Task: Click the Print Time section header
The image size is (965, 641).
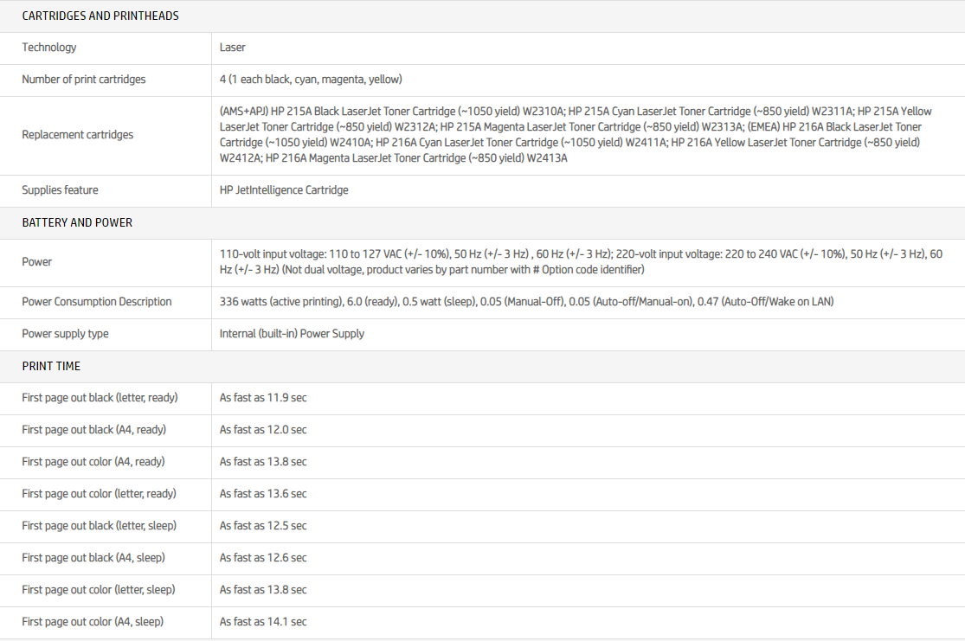Action: point(51,366)
